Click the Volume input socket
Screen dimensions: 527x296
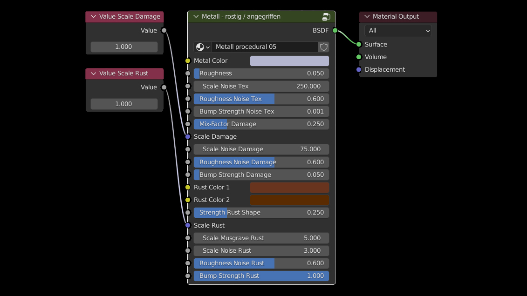[359, 57]
